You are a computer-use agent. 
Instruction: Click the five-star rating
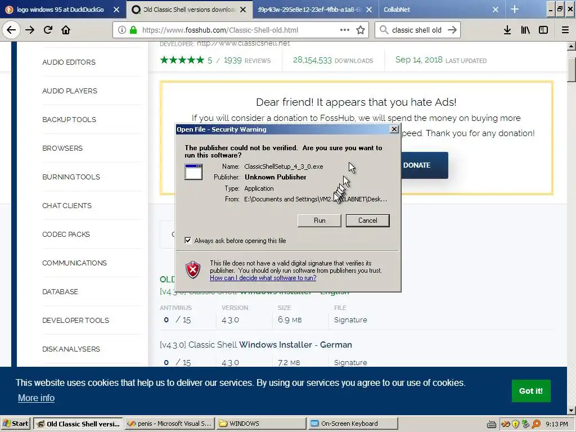point(182,60)
